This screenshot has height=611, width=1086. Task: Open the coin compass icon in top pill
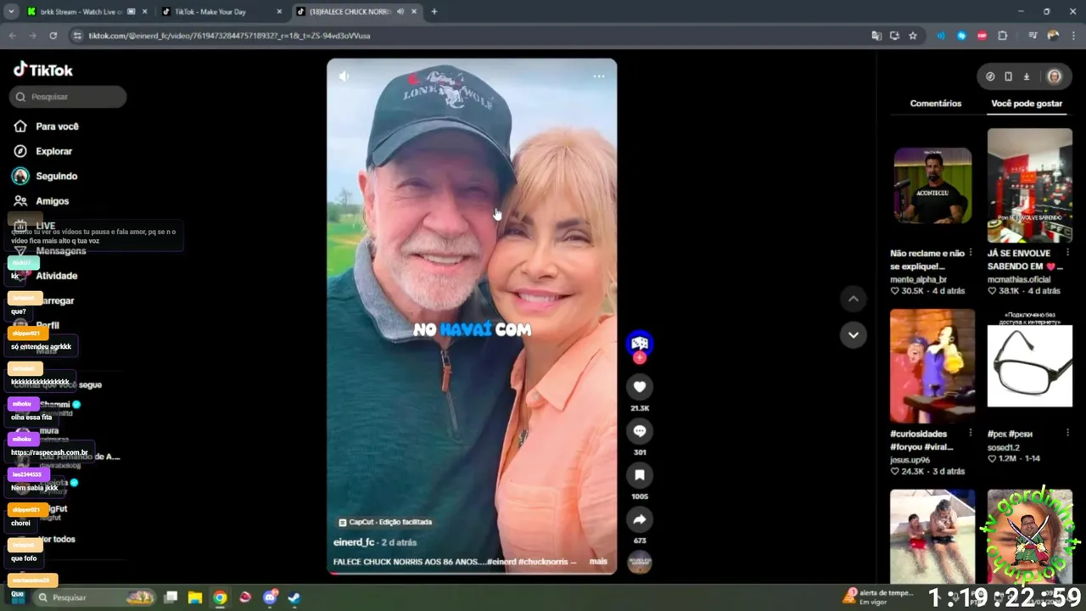990,76
